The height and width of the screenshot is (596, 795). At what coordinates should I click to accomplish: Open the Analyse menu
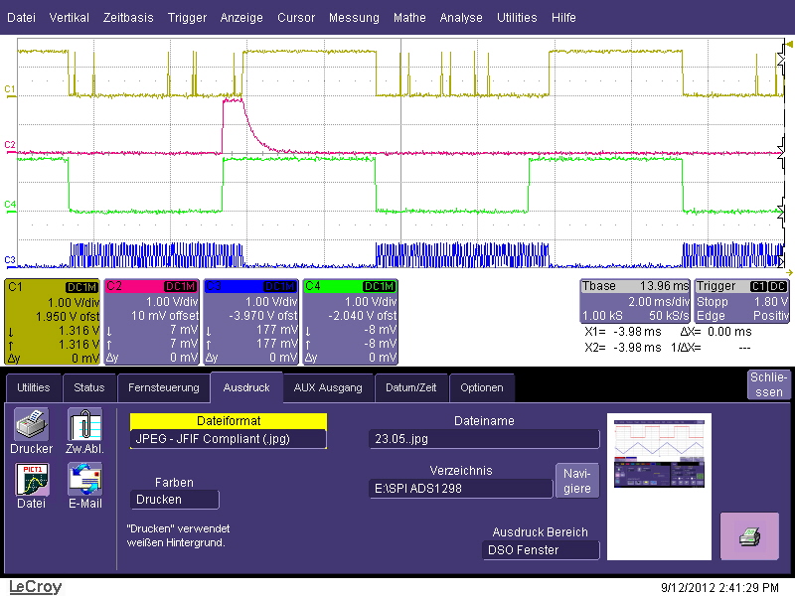(460, 17)
